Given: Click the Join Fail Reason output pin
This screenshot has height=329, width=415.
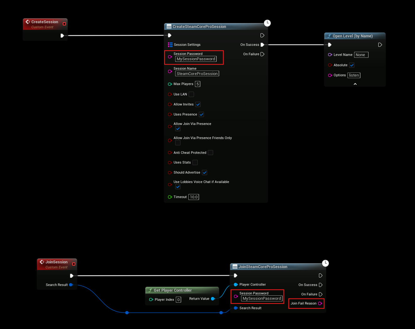Looking at the screenshot, I should click(320, 303).
